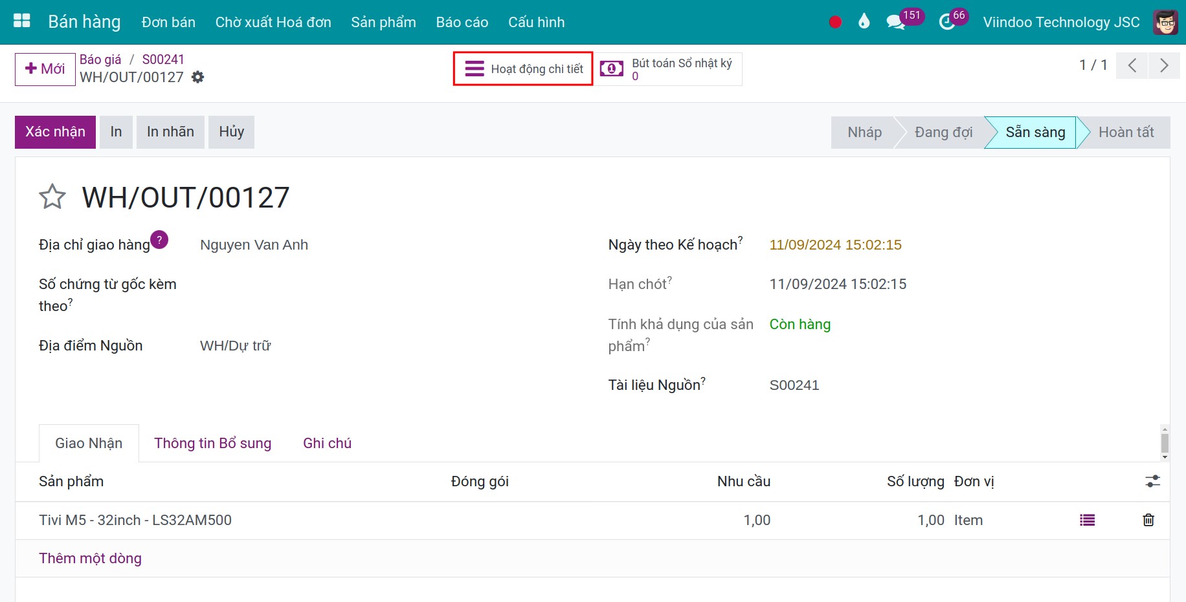Click Thêm một dòng to add line
This screenshot has height=602, width=1186.
tap(90, 558)
